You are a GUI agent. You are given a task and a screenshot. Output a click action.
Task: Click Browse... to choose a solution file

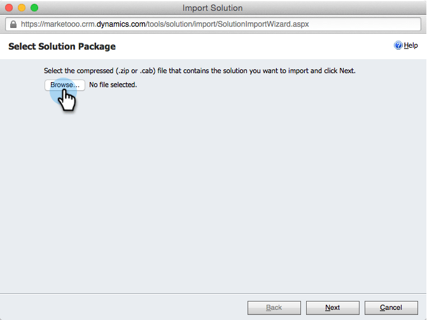point(64,85)
